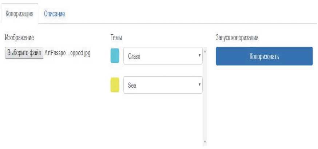Viewport: 318px width, 149px height.
Task: Open the Grass theme dropdown
Action: pos(160,56)
